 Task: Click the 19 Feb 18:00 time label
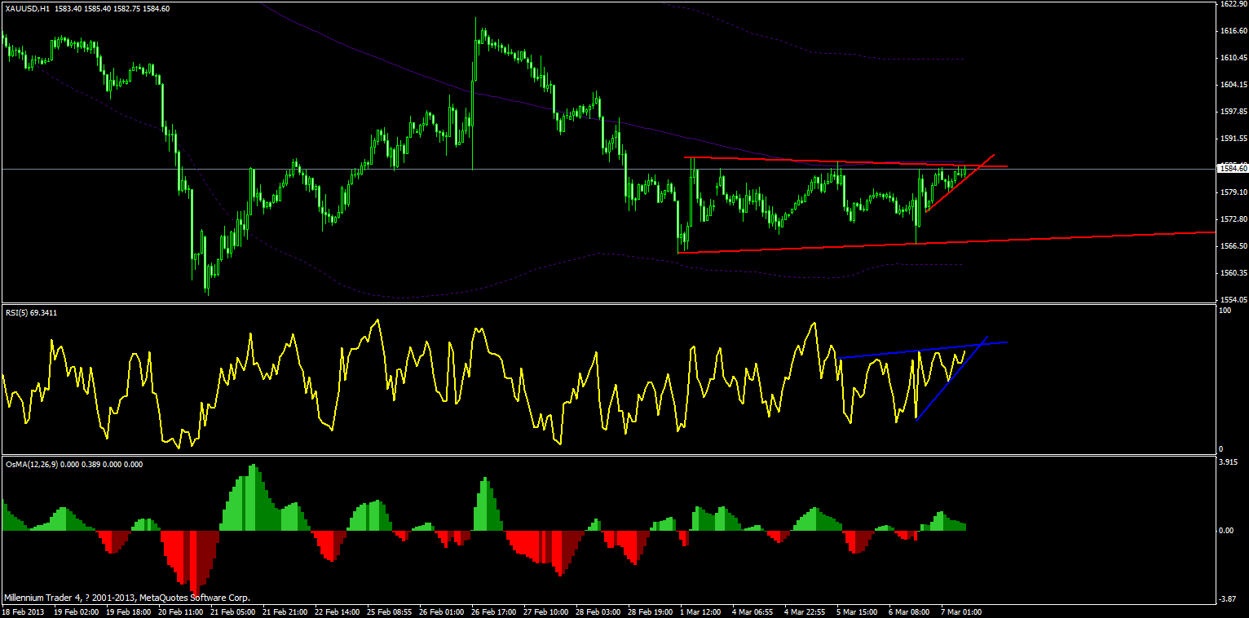(130, 611)
